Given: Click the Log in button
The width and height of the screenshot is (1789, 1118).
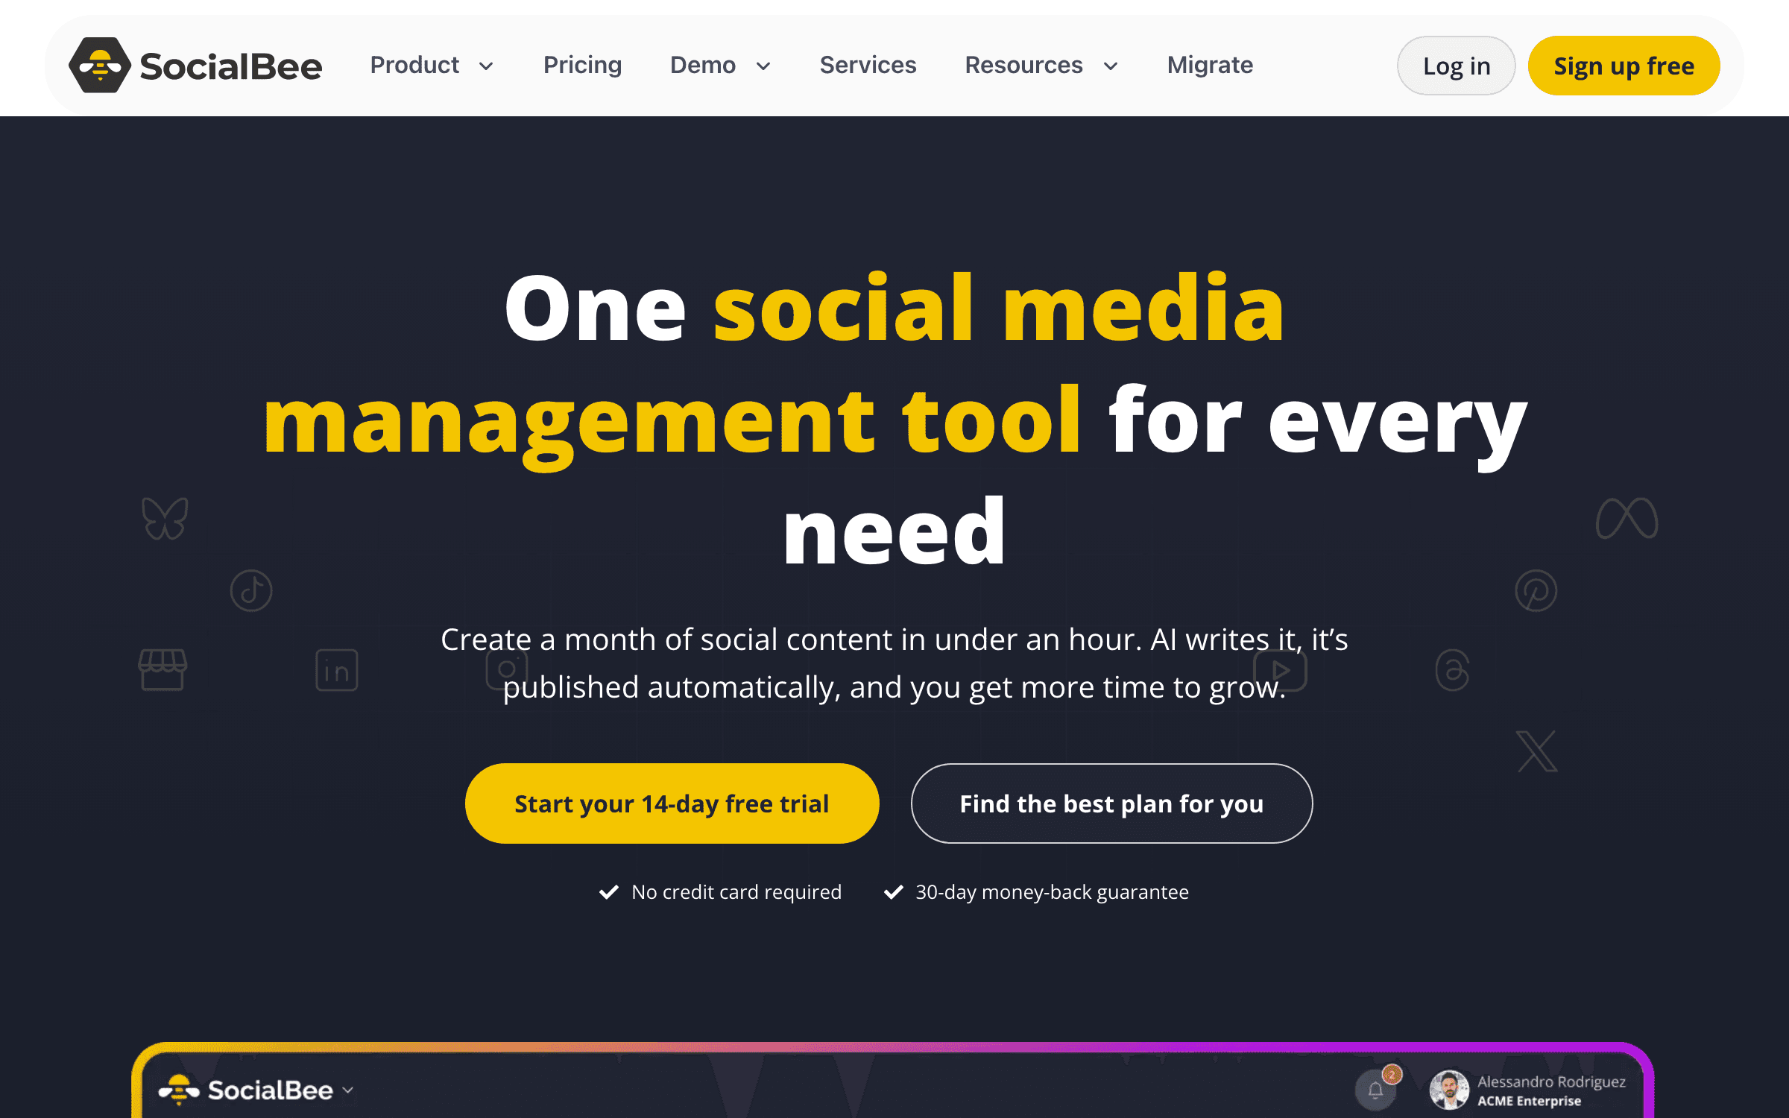Looking at the screenshot, I should click(x=1456, y=66).
